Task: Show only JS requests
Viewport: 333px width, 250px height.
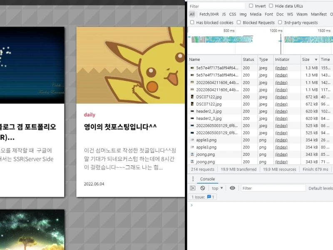Action: 224,14
